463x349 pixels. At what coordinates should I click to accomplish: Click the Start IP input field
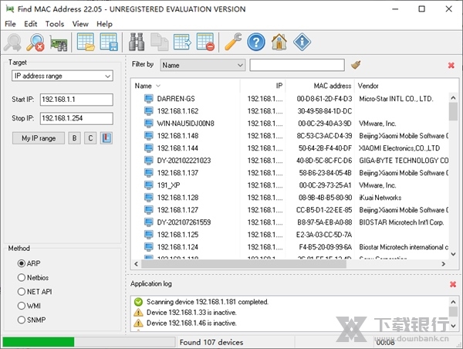point(76,100)
